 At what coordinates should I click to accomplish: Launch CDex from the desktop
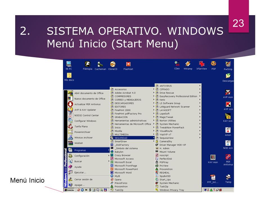[x=177, y=65]
